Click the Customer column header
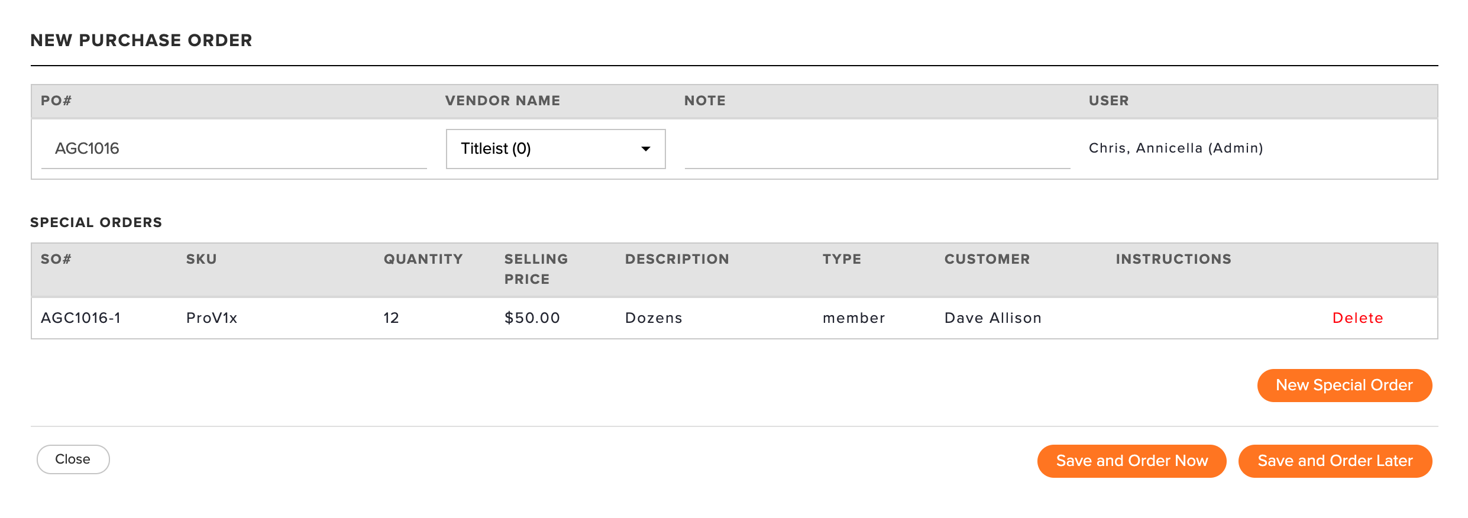 click(987, 259)
